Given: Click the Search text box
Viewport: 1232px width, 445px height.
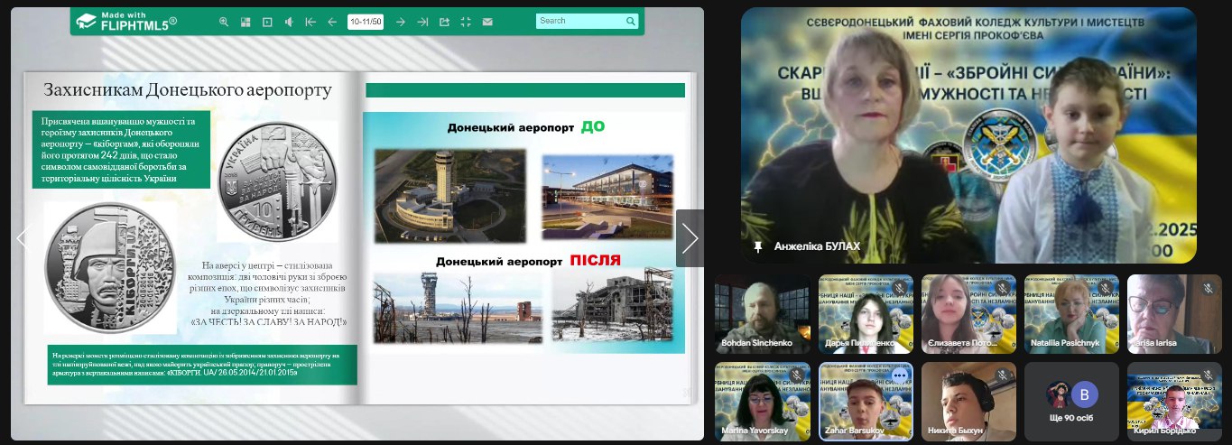Looking at the screenshot, I should tap(578, 21).
